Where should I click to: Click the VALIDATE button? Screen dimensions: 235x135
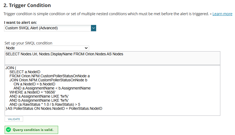[14, 119]
